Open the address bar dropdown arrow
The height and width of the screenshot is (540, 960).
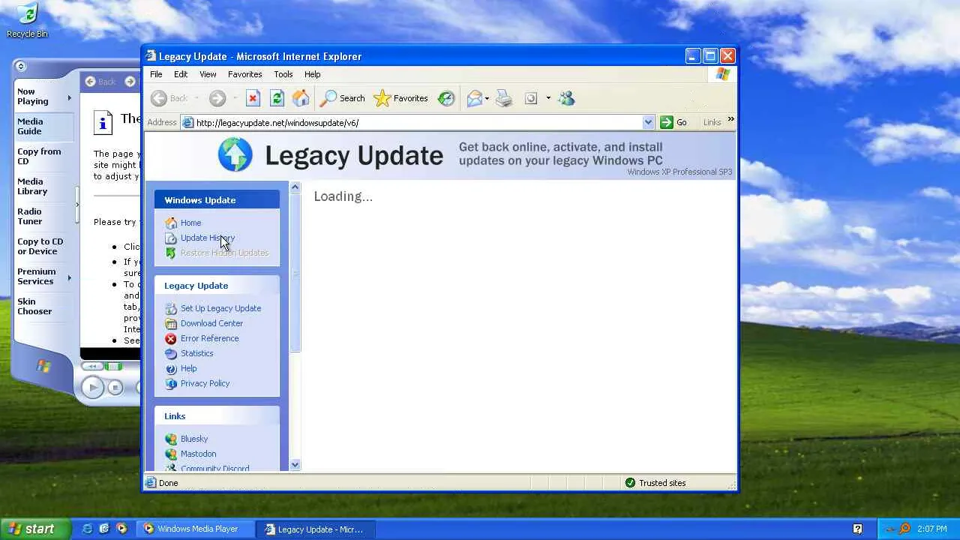[x=648, y=122]
